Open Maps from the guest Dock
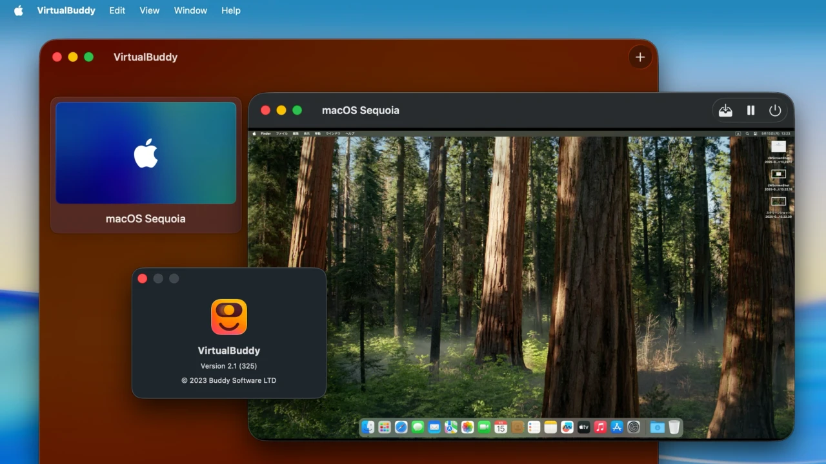826x464 pixels. point(451,427)
